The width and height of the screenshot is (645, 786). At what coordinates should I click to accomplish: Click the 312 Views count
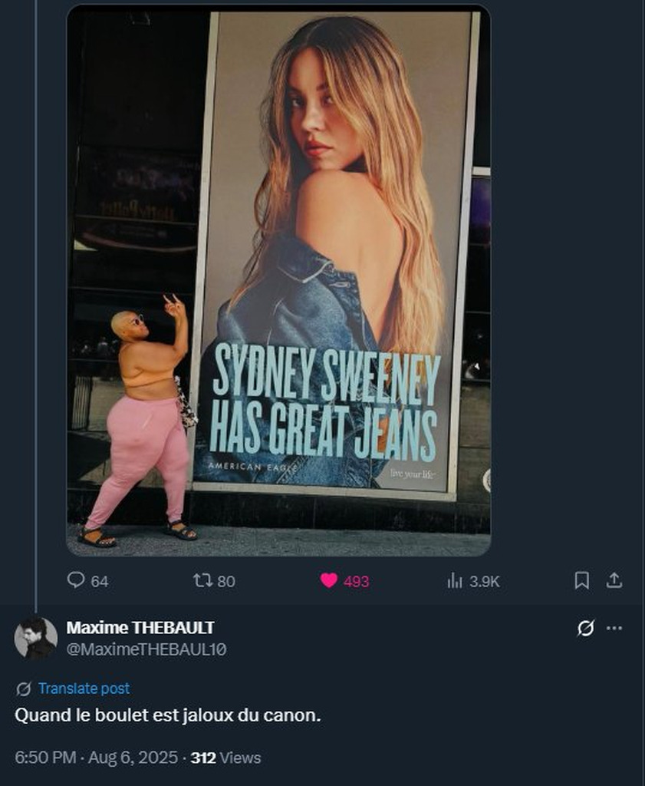[225, 758]
